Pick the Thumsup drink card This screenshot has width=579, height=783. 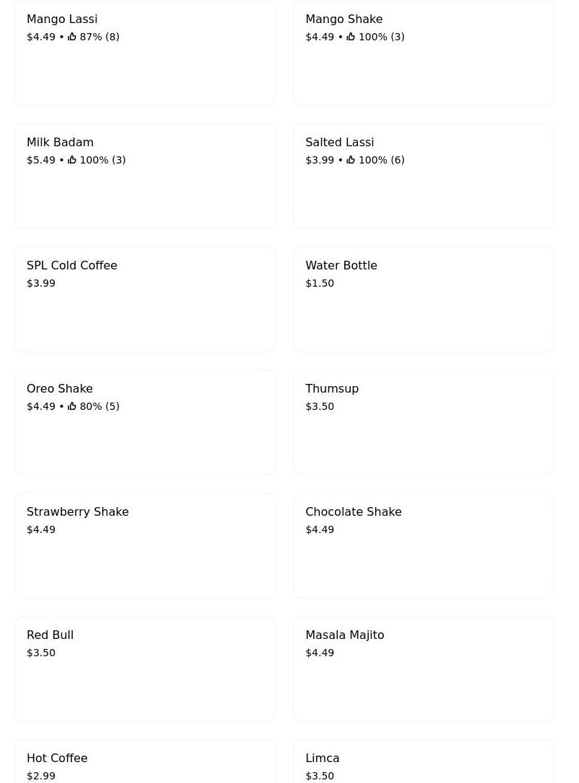[423, 423]
